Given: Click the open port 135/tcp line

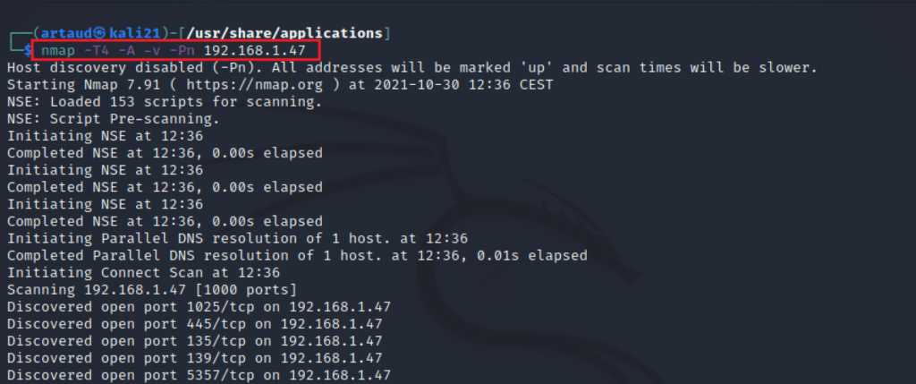Looking at the screenshot, I should pyautogui.click(x=194, y=341).
